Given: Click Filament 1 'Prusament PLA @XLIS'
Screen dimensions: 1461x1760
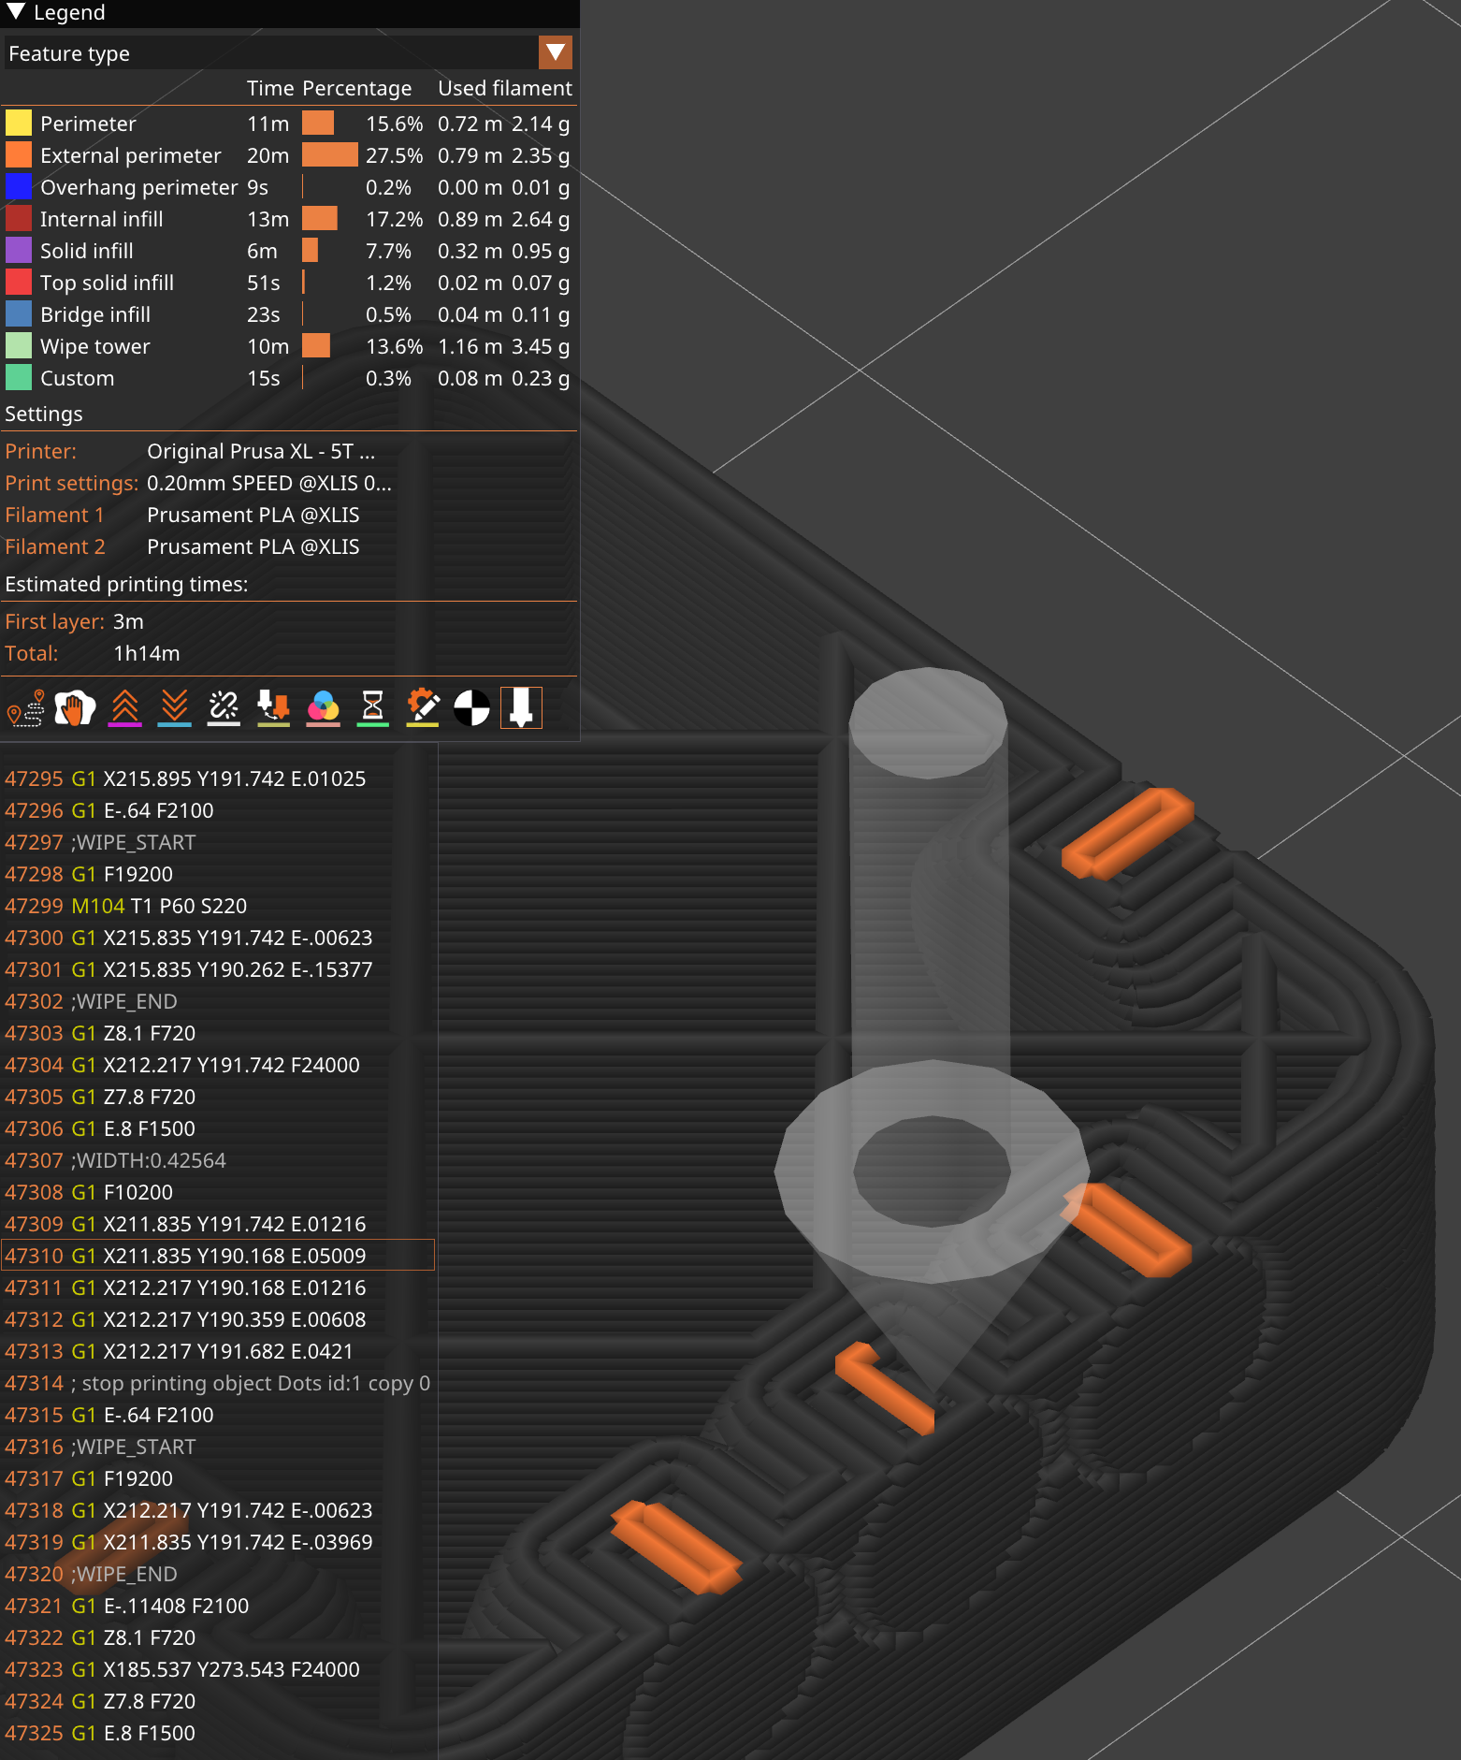Looking at the screenshot, I should [253, 515].
